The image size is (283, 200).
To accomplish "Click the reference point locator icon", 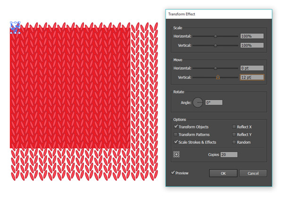I will click(x=176, y=154).
